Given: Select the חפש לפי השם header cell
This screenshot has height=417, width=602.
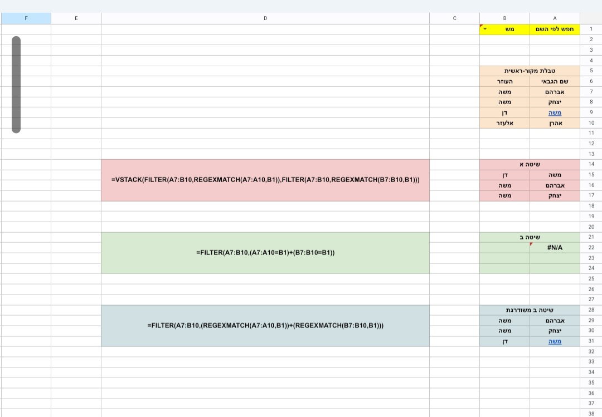Looking at the screenshot, I should click(555, 29).
